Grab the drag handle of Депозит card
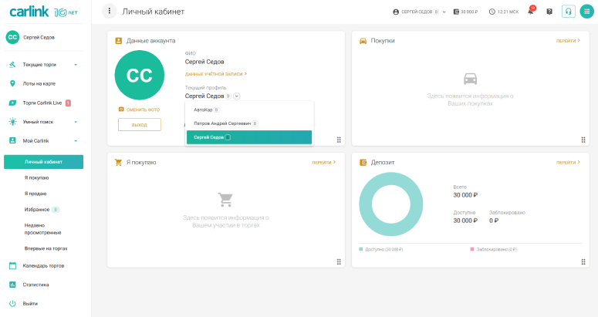Screen dimensions: 598x317 tap(583, 261)
